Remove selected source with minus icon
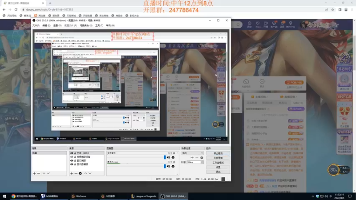This screenshot has width=356, height=200. pyautogui.click(x=76, y=173)
